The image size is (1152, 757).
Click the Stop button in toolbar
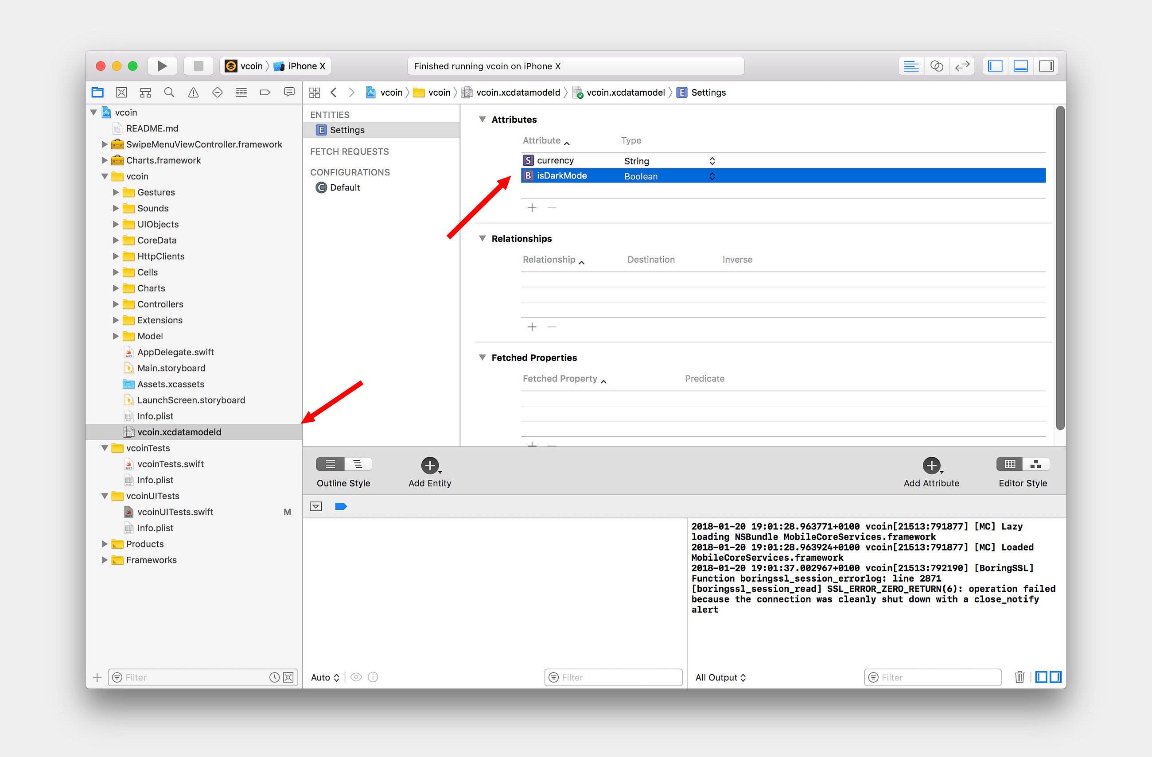[198, 66]
